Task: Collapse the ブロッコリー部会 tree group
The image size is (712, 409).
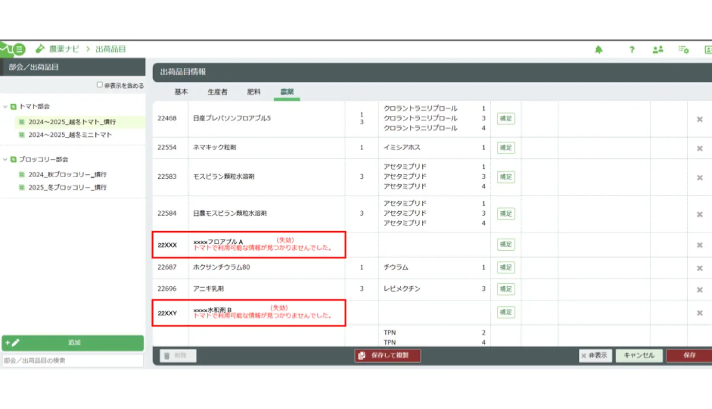Action: click(5, 159)
